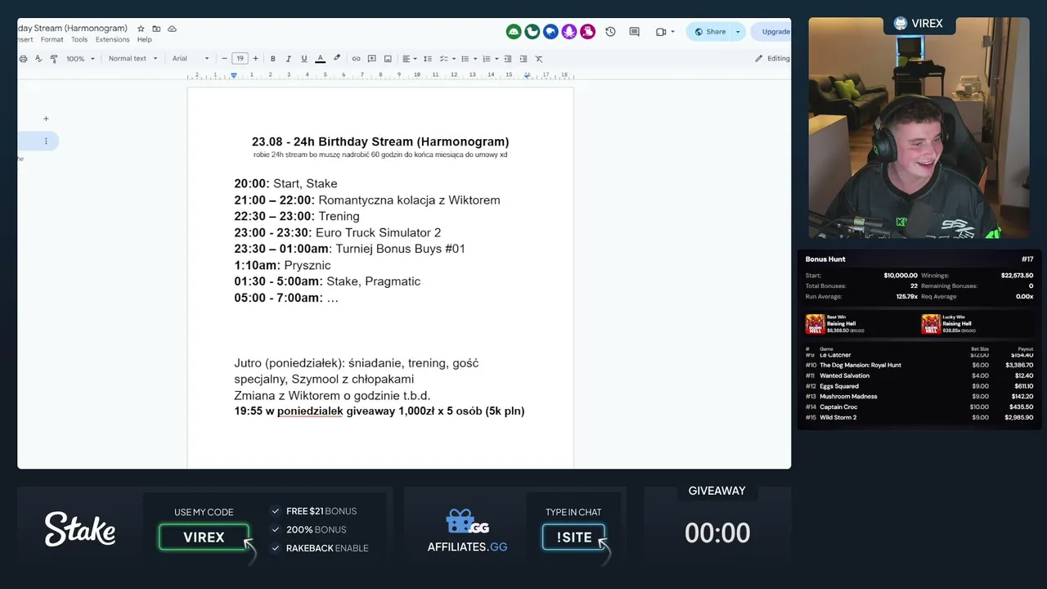
Task: Select the Paint format tool
Action: point(54,59)
